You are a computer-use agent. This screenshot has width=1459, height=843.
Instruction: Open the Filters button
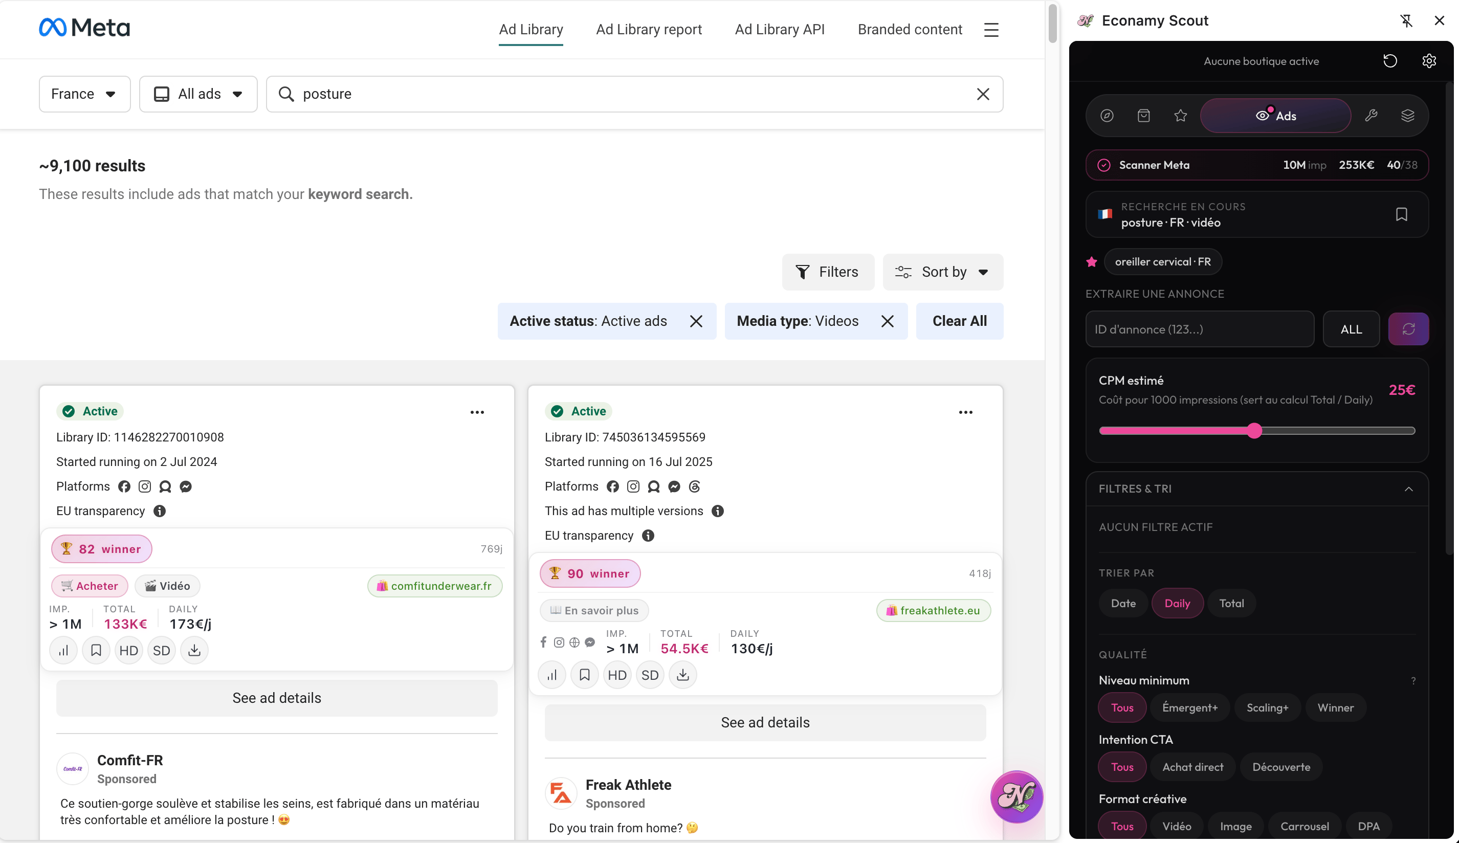point(828,272)
